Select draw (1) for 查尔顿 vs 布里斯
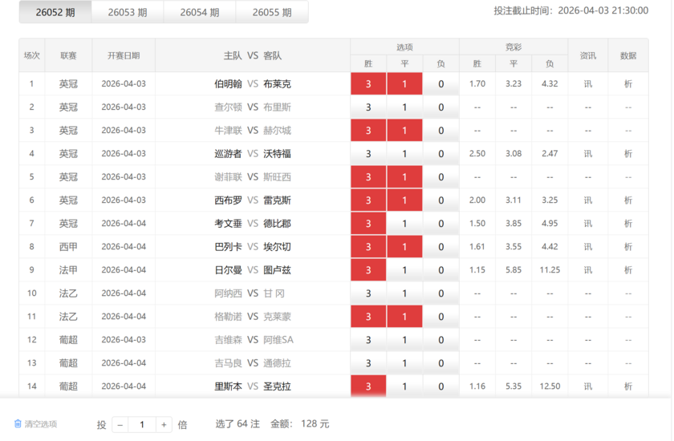 [404, 107]
